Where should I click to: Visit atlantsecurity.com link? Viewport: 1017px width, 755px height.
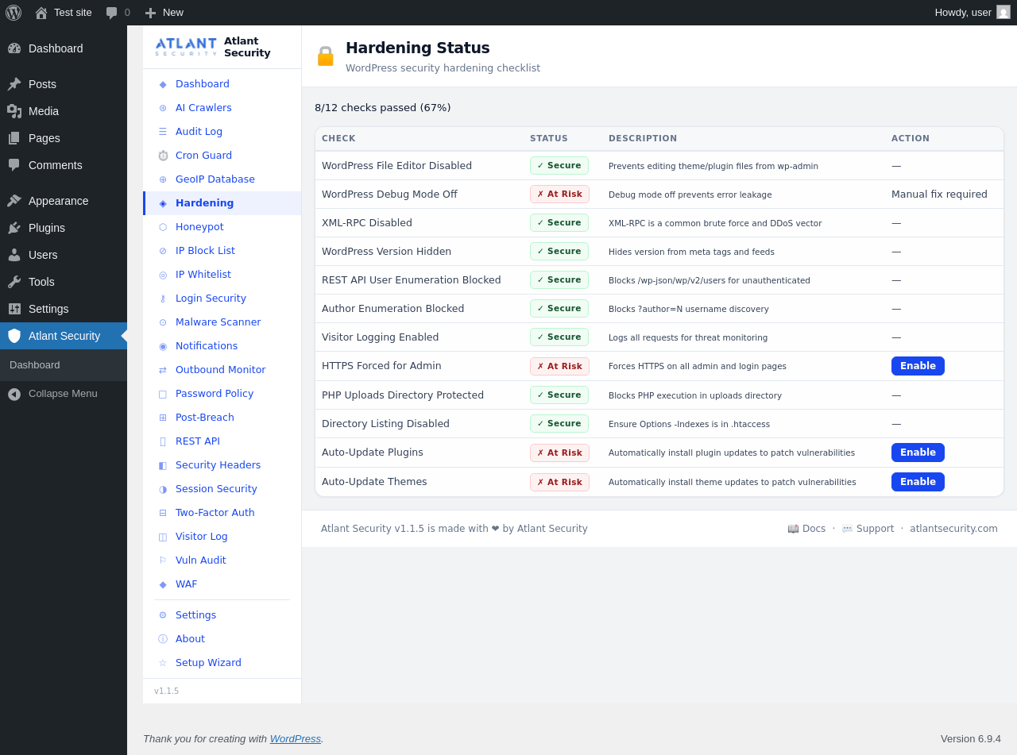tap(953, 529)
